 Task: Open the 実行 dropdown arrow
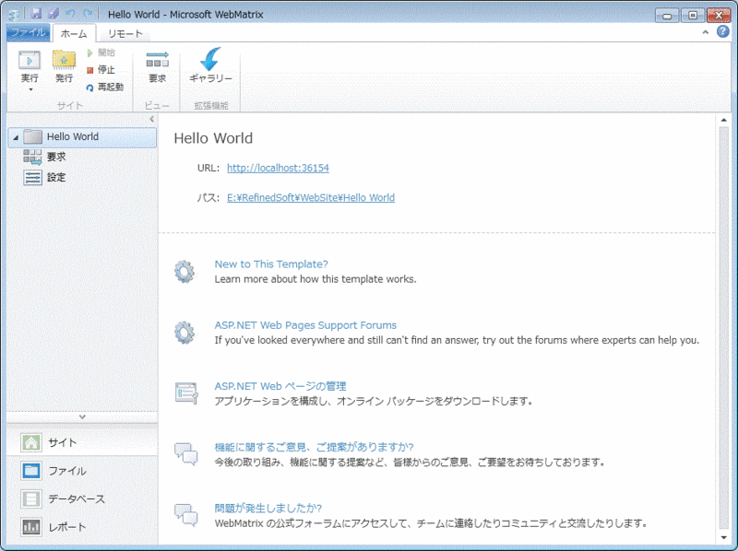click(30, 89)
